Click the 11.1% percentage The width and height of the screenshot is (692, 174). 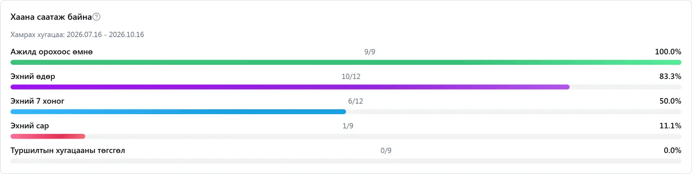[x=670, y=126]
